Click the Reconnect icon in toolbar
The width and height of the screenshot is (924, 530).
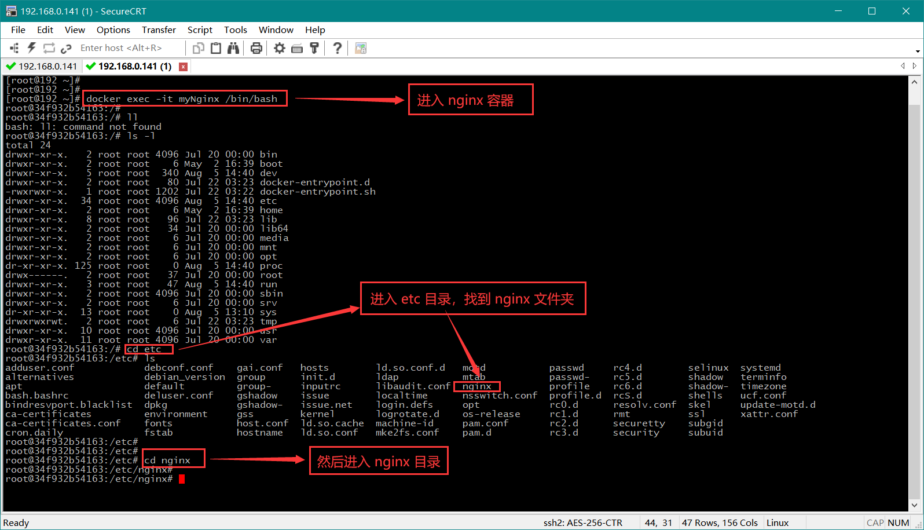coord(49,48)
